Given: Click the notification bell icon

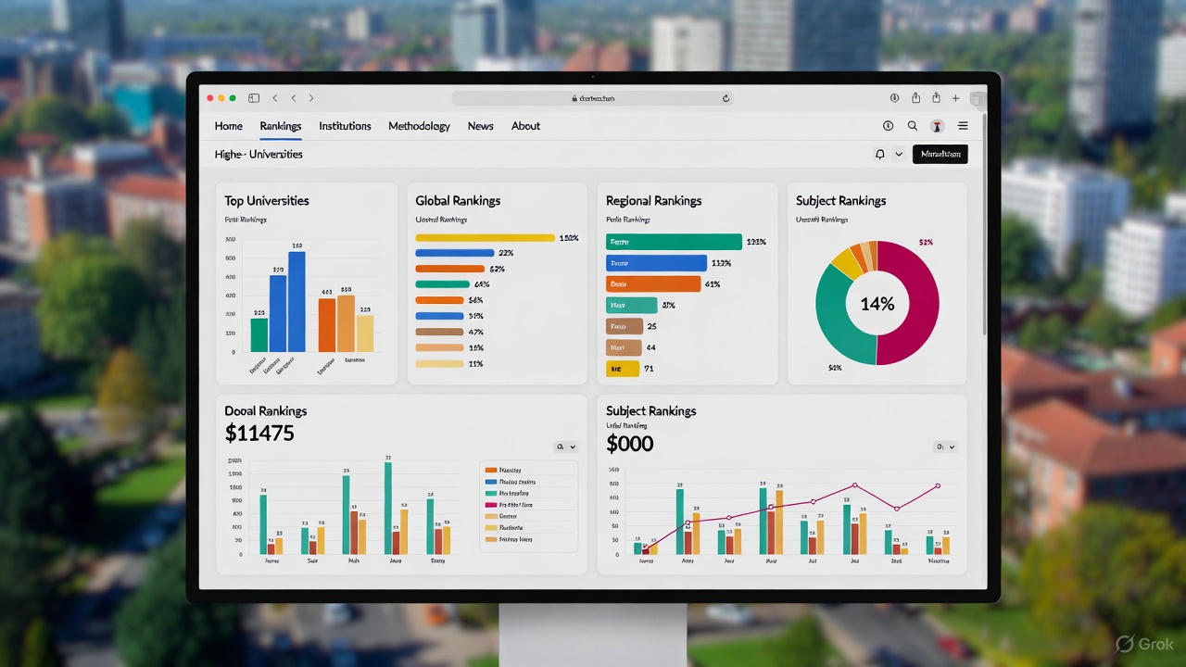Looking at the screenshot, I should point(879,155).
